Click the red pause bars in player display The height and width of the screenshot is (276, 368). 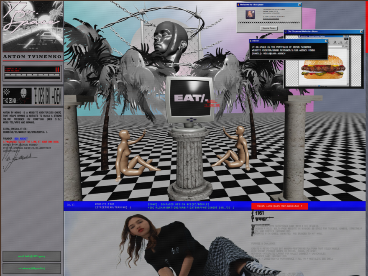click(57, 69)
